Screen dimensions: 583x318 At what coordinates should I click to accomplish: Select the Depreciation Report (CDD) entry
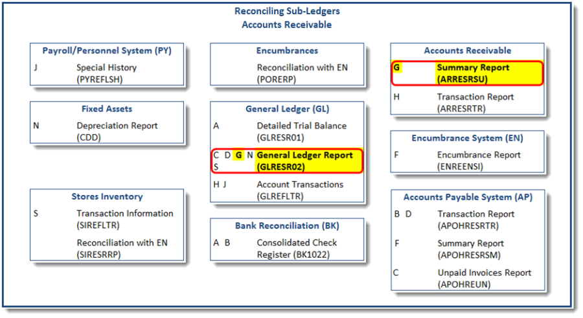[117, 131]
